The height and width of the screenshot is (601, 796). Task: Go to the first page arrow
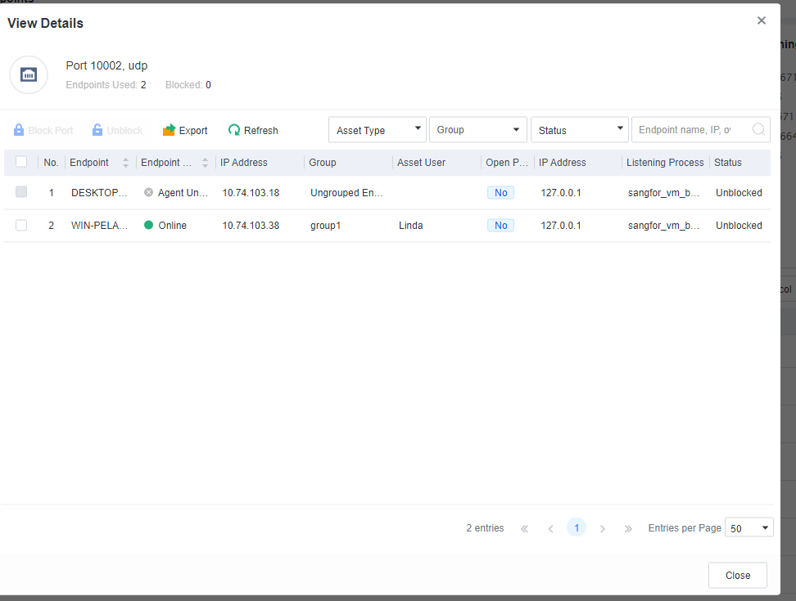[x=524, y=528]
